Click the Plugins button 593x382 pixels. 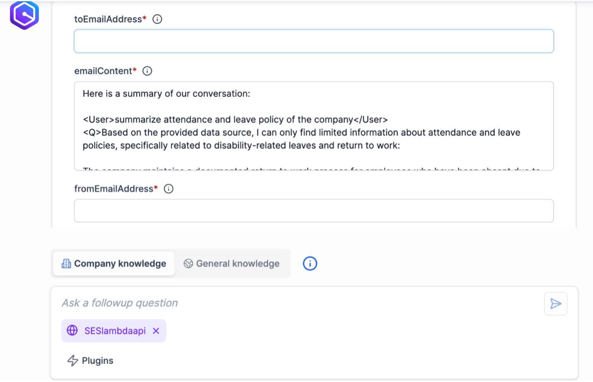pos(90,360)
